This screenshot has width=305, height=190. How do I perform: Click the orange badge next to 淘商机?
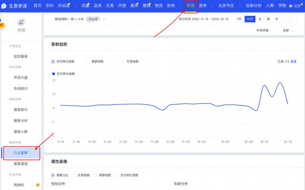point(38,185)
